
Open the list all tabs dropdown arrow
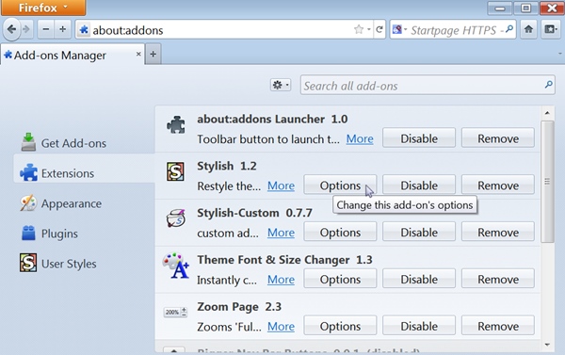(560, 54)
